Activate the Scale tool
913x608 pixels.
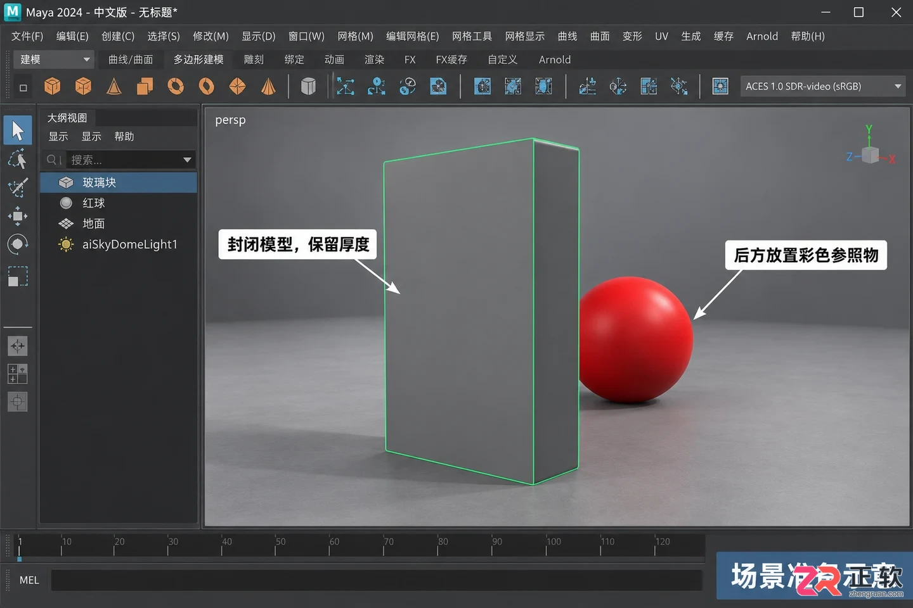tap(18, 276)
